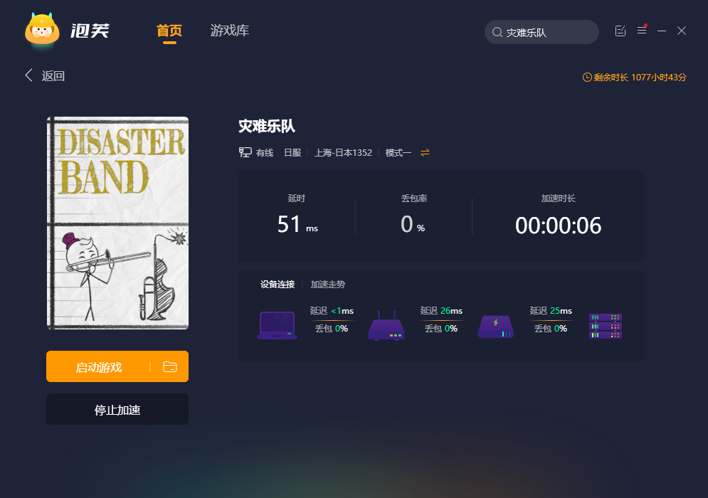Viewport: 708px width, 498px height.
Task: Open the game folder icon
Action: [170, 366]
